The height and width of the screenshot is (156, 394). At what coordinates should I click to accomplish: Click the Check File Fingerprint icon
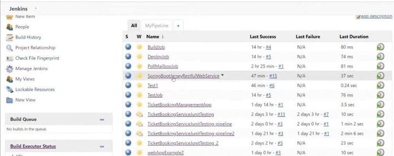pyautogui.click(x=10, y=58)
